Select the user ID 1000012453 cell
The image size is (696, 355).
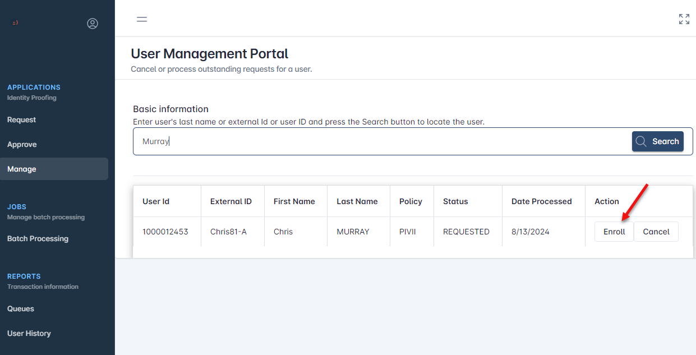pos(165,232)
